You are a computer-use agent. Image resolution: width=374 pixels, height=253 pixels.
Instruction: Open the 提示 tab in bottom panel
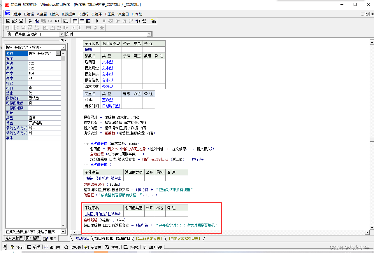coord(17,247)
